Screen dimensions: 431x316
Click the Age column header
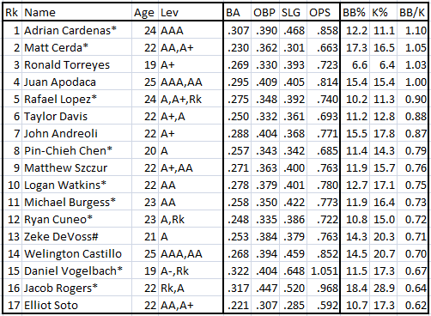(x=145, y=12)
